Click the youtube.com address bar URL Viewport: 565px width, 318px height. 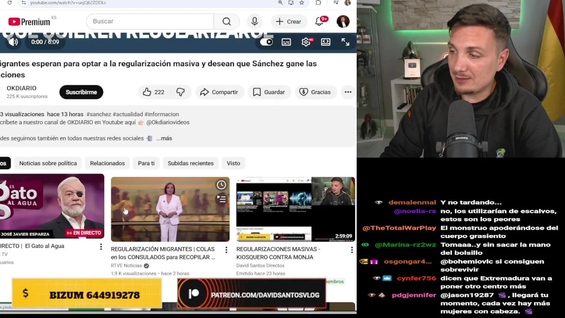(x=68, y=3)
